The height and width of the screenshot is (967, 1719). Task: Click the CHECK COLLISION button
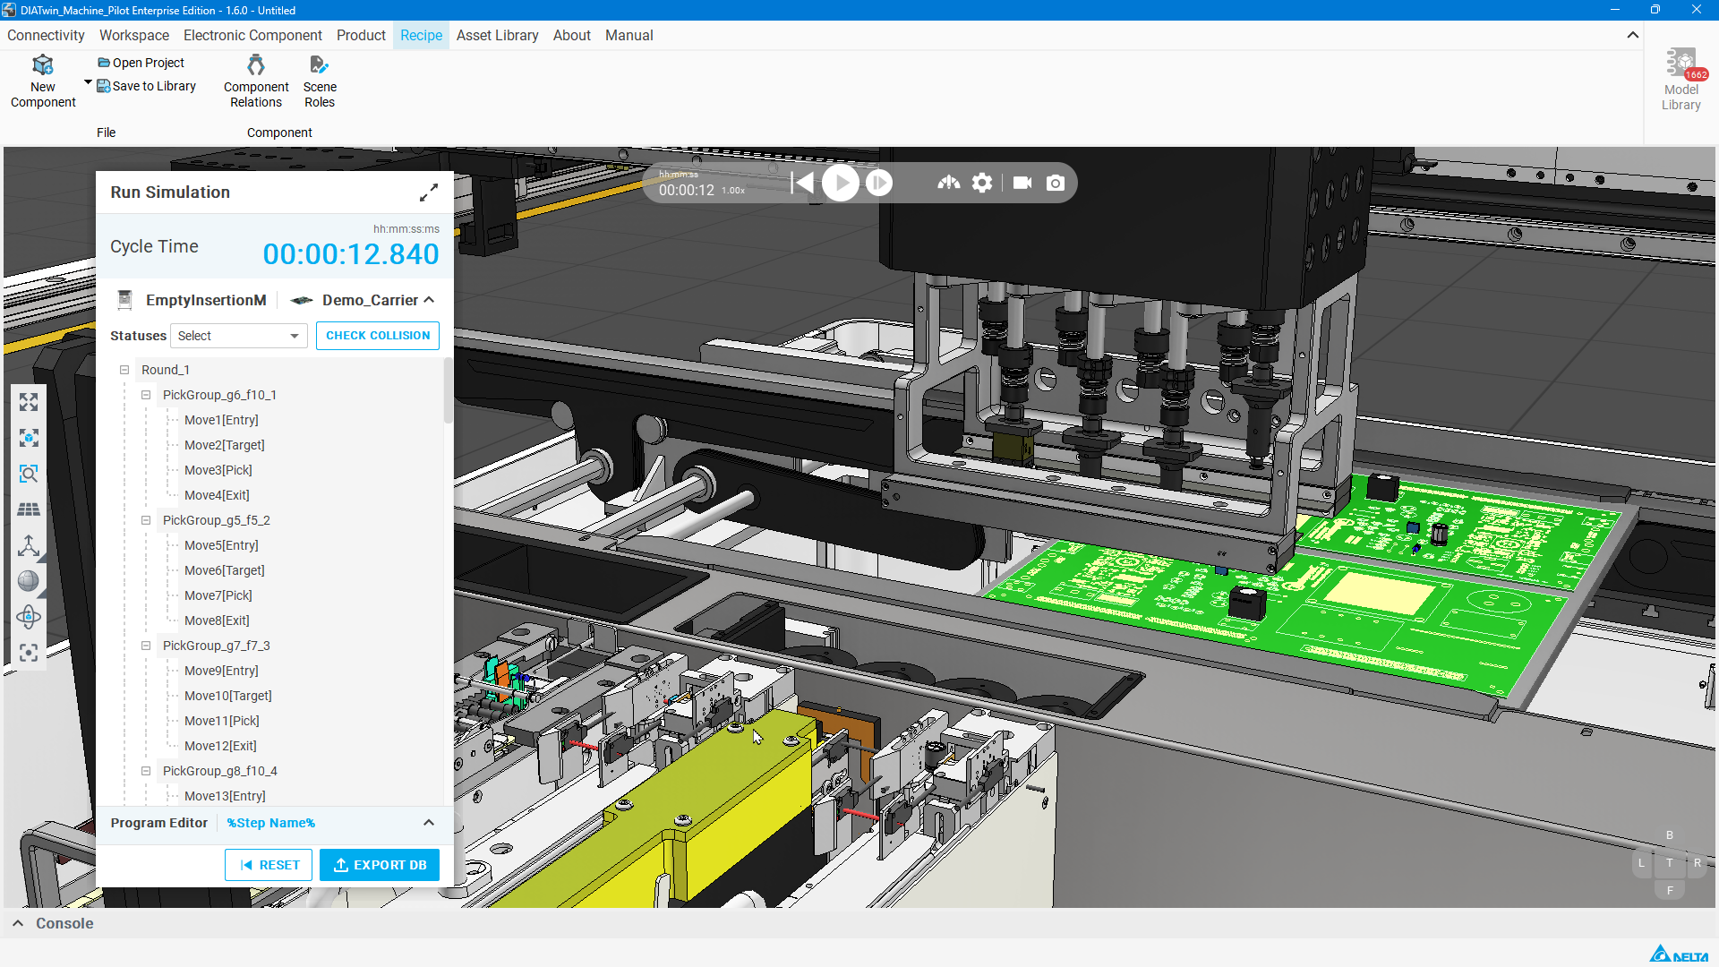pyautogui.click(x=378, y=336)
